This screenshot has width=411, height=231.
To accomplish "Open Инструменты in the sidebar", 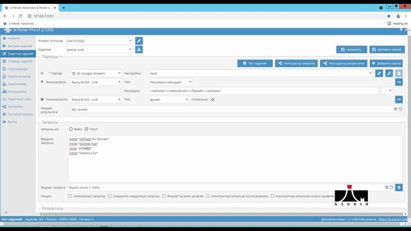I will (x=17, y=92).
